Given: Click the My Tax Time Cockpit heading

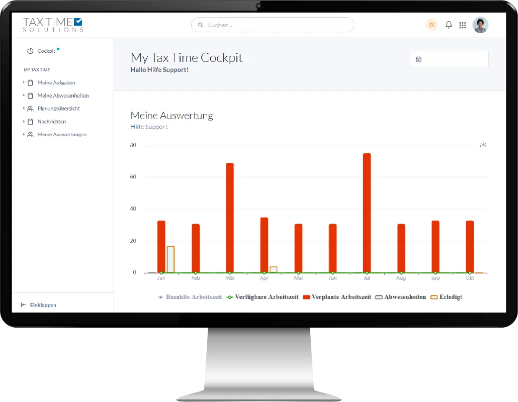Looking at the screenshot, I should tap(187, 58).
